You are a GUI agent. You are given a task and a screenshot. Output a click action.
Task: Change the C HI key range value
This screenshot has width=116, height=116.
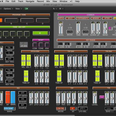tap(104, 44)
